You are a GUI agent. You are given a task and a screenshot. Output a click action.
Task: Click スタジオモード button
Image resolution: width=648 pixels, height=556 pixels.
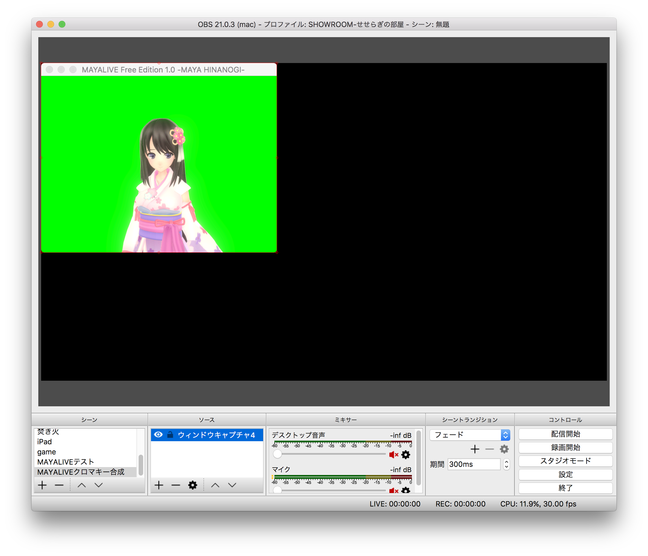click(565, 461)
